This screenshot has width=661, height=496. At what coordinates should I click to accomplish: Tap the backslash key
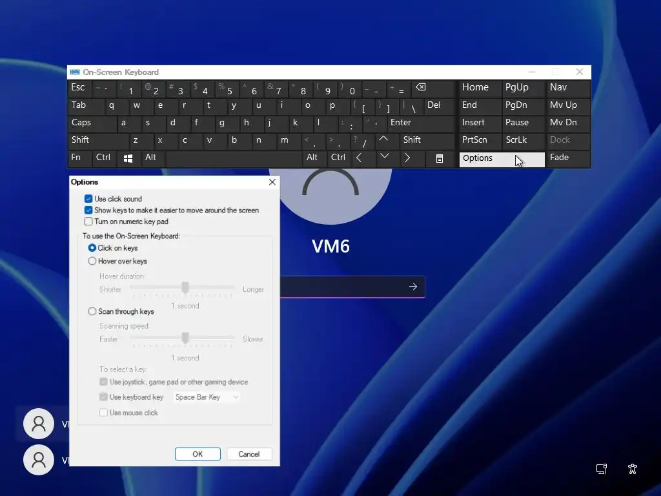pos(411,107)
